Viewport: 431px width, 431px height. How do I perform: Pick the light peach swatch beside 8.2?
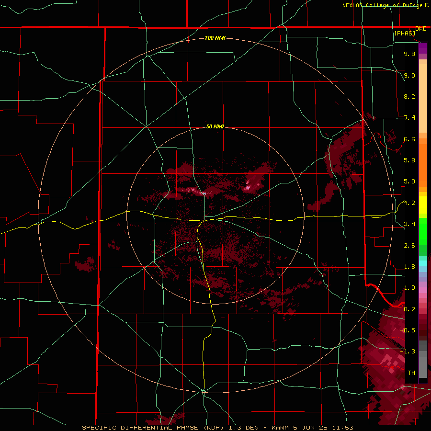click(423, 98)
